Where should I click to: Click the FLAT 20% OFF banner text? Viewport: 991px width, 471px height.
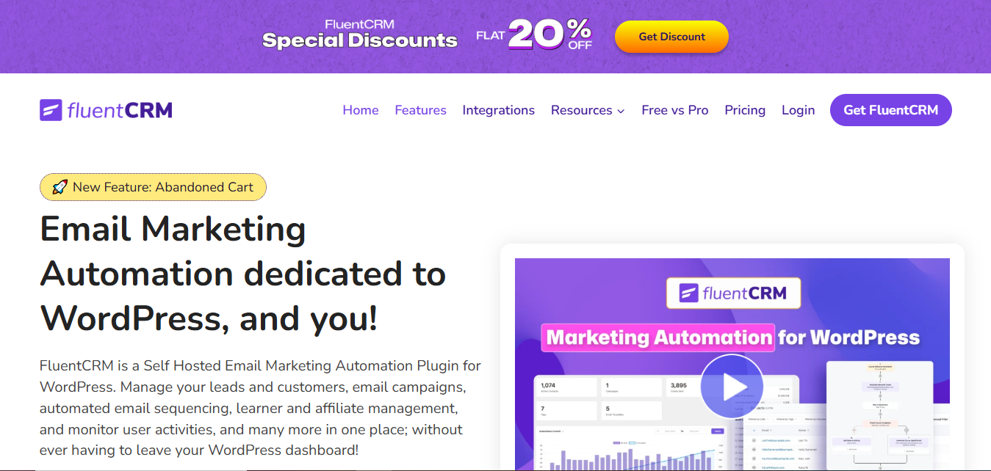point(534,35)
